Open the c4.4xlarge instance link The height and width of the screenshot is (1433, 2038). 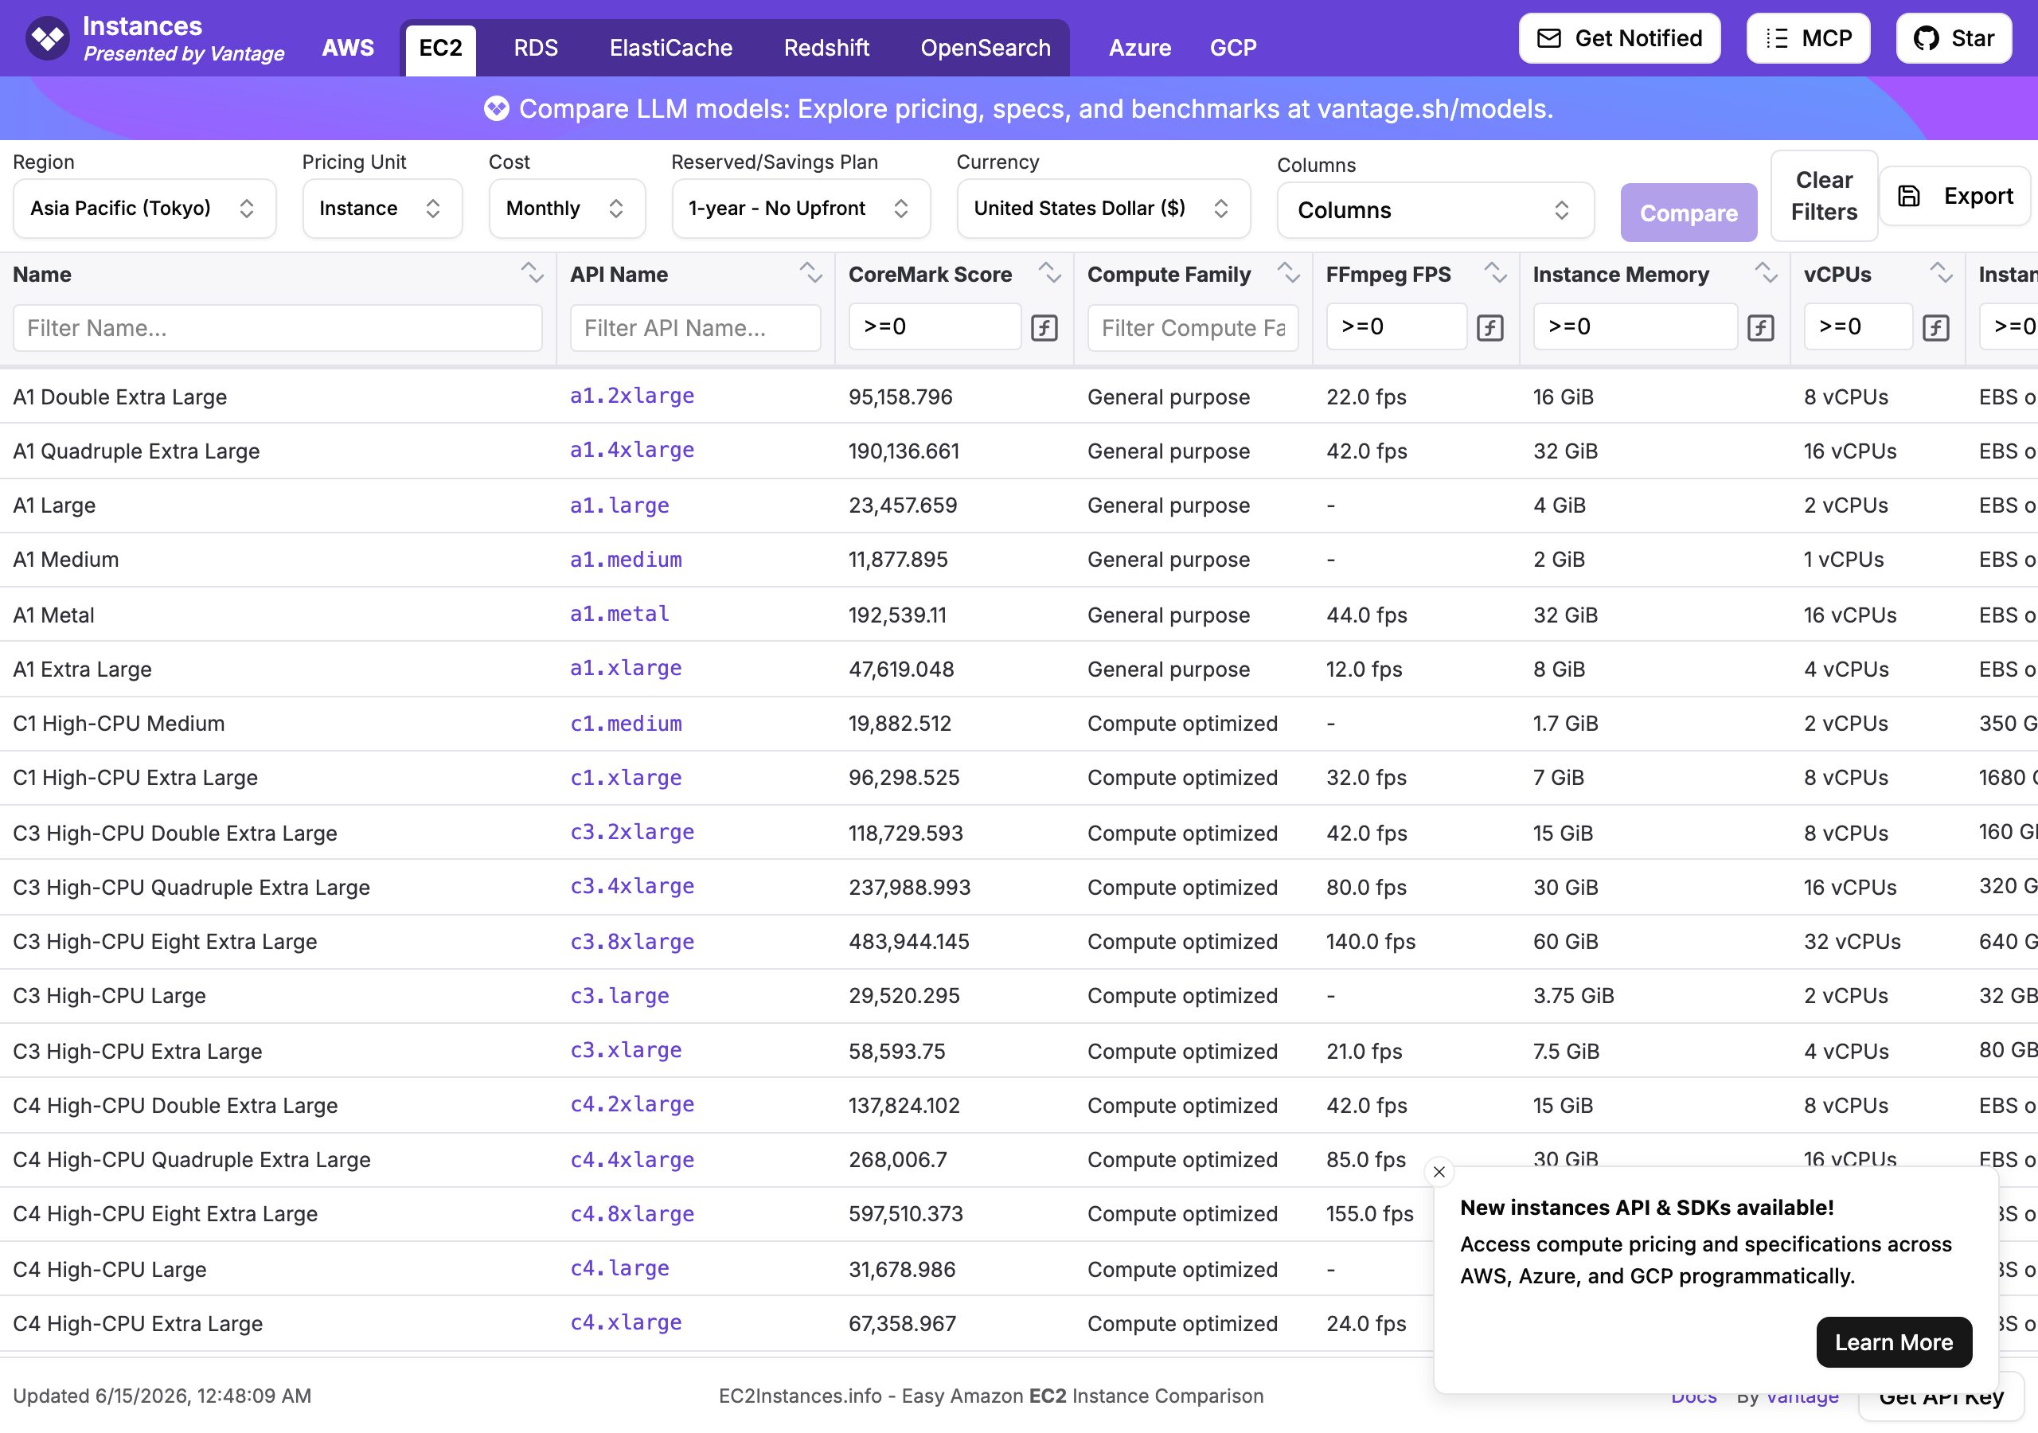click(x=632, y=1160)
